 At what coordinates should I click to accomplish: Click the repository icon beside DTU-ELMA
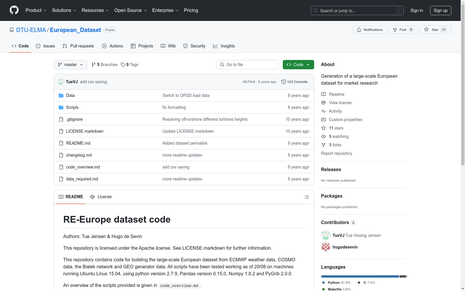(12, 30)
